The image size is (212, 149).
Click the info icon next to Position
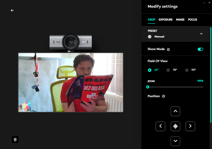[x=164, y=96]
